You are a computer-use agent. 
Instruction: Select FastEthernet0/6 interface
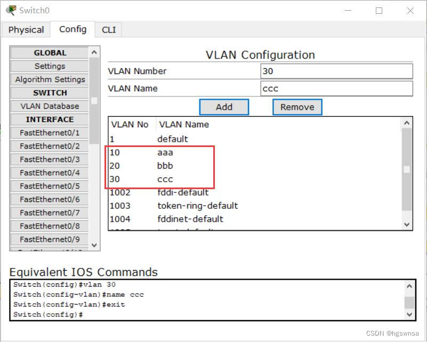click(x=50, y=199)
